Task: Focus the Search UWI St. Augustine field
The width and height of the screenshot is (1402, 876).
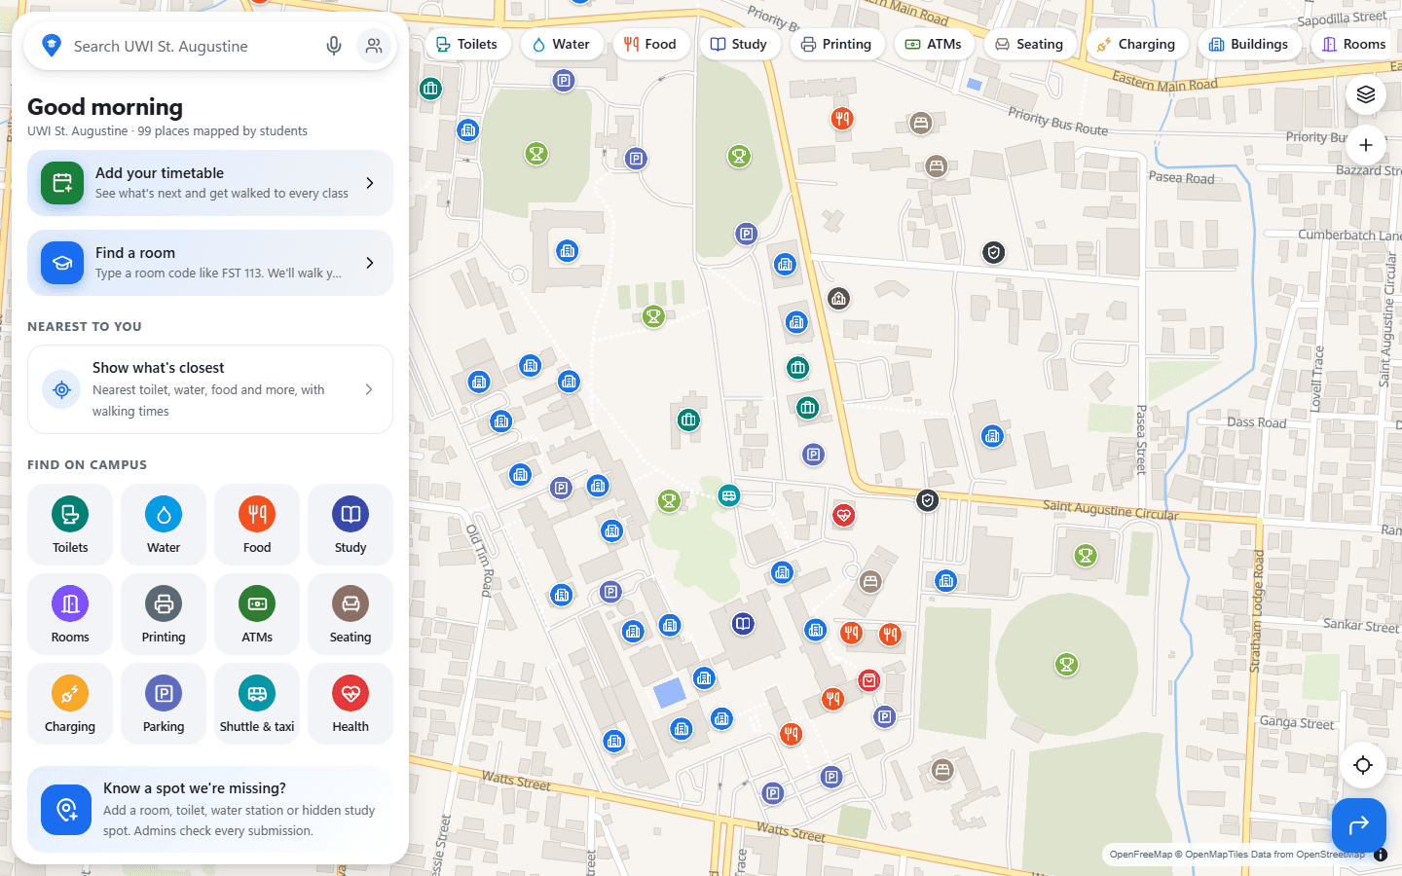Action: point(193,46)
